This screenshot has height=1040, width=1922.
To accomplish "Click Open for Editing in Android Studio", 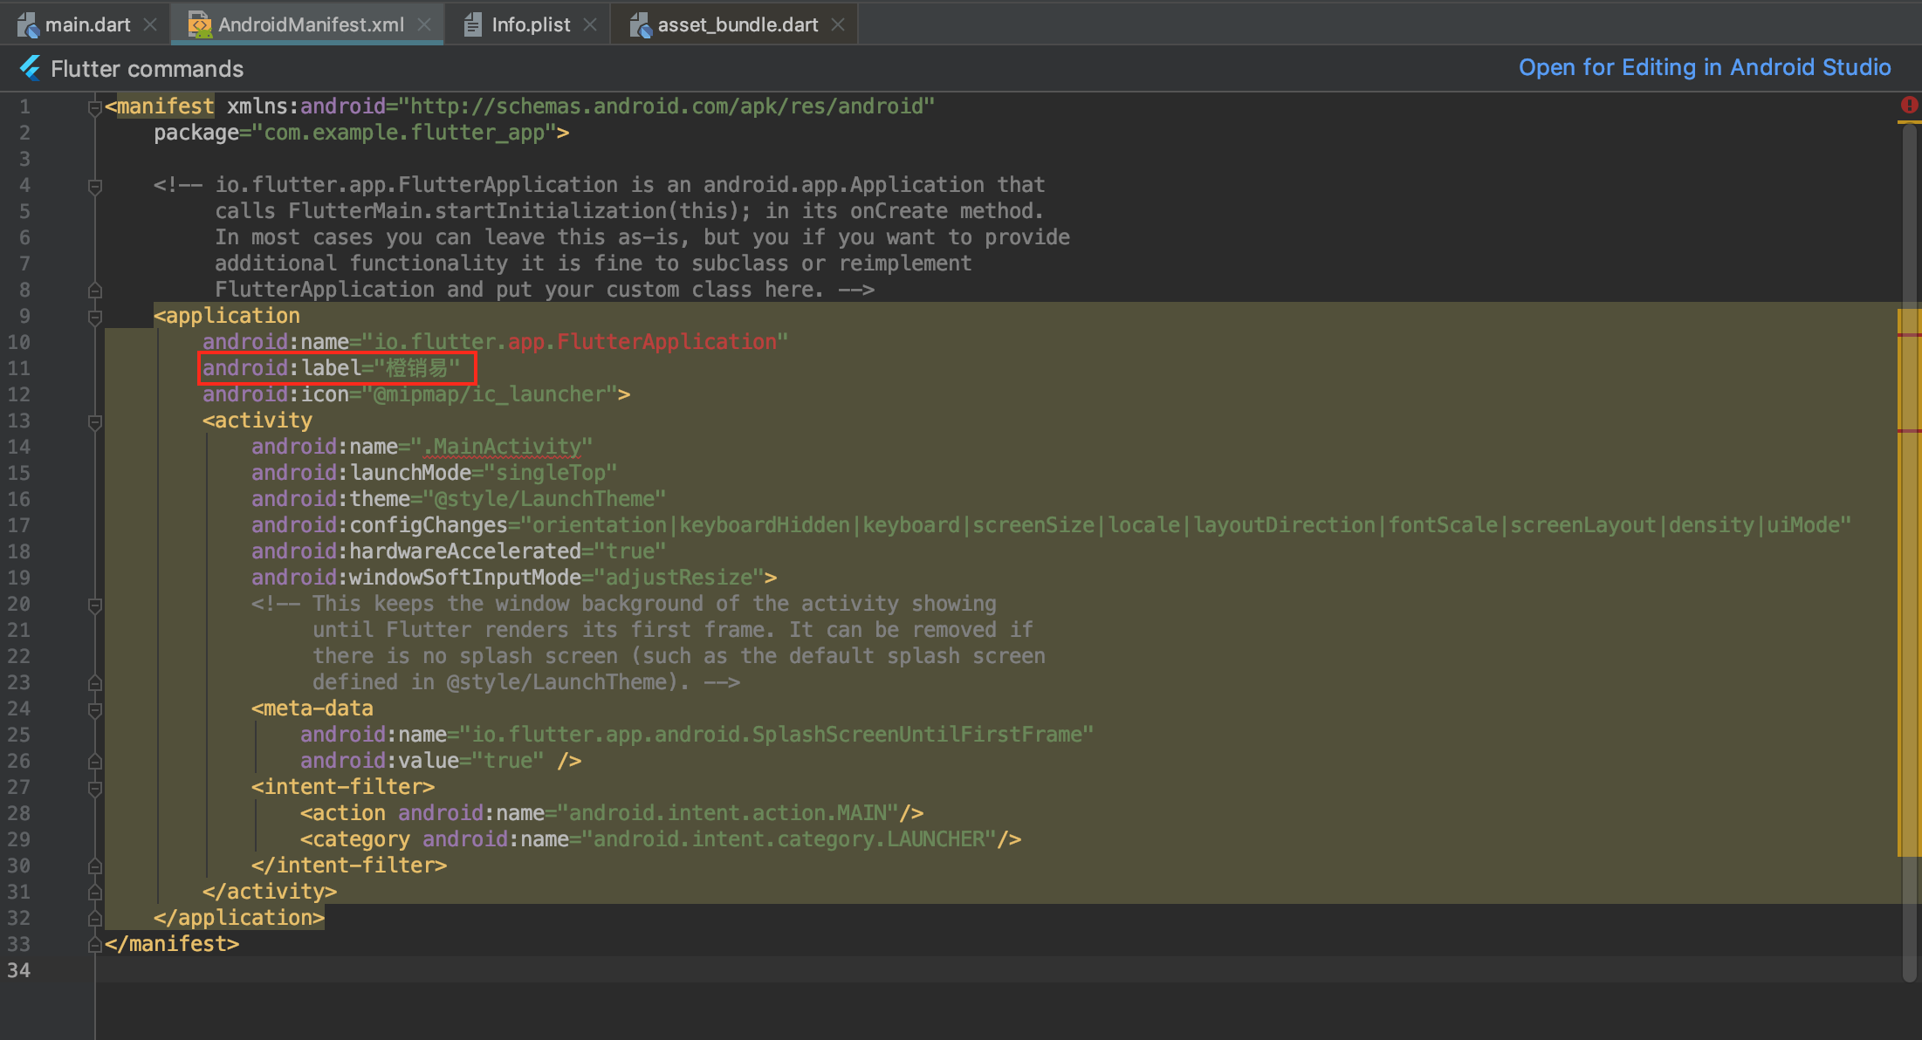I will [1705, 68].
